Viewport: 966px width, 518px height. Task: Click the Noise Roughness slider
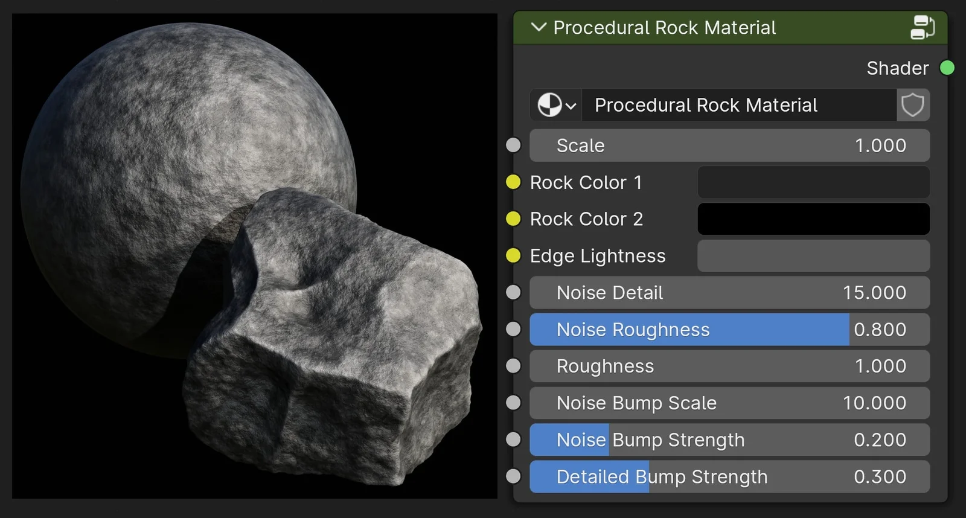click(x=729, y=330)
